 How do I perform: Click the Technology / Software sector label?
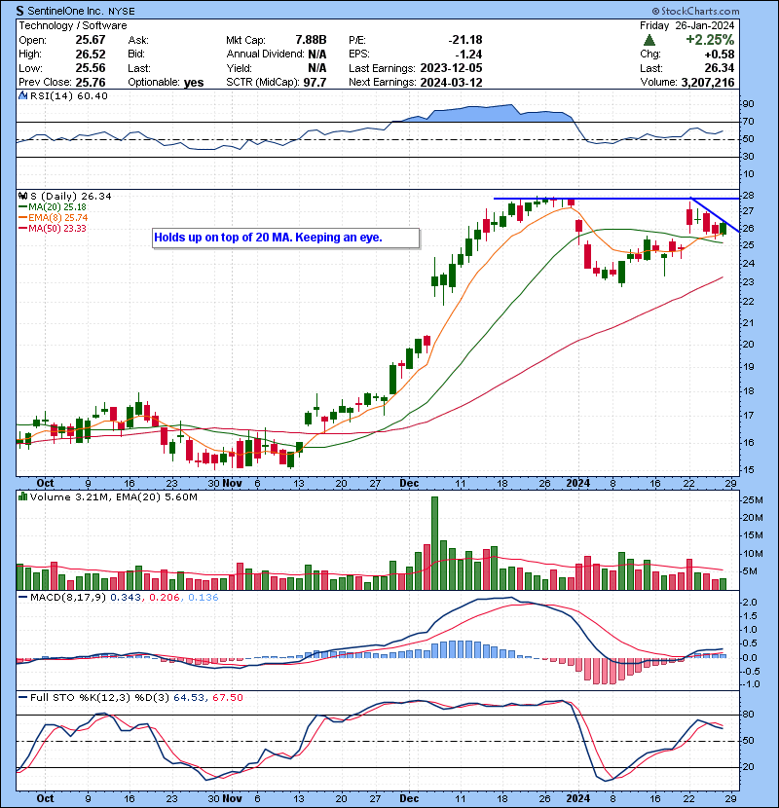pyautogui.click(x=73, y=25)
